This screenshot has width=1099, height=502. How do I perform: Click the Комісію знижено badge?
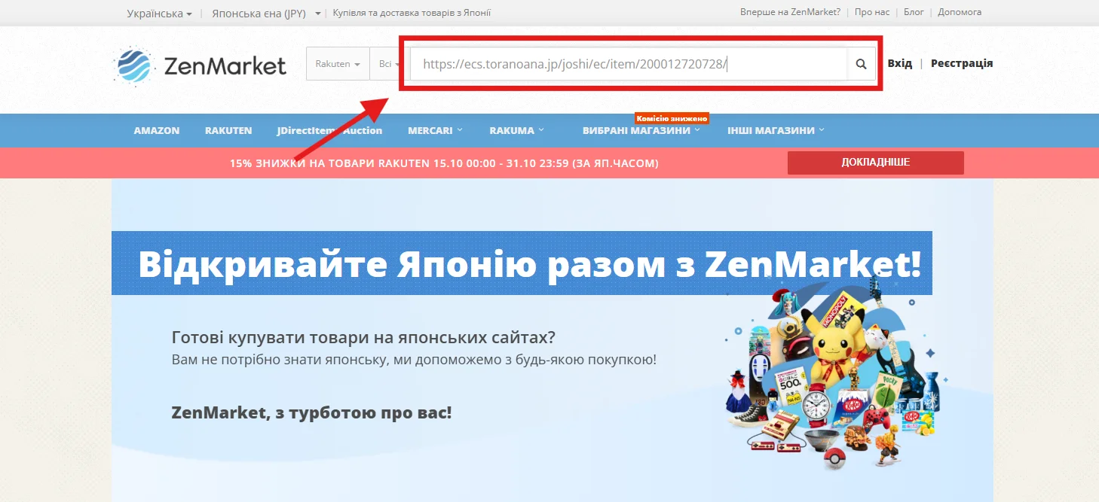click(672, 118)
